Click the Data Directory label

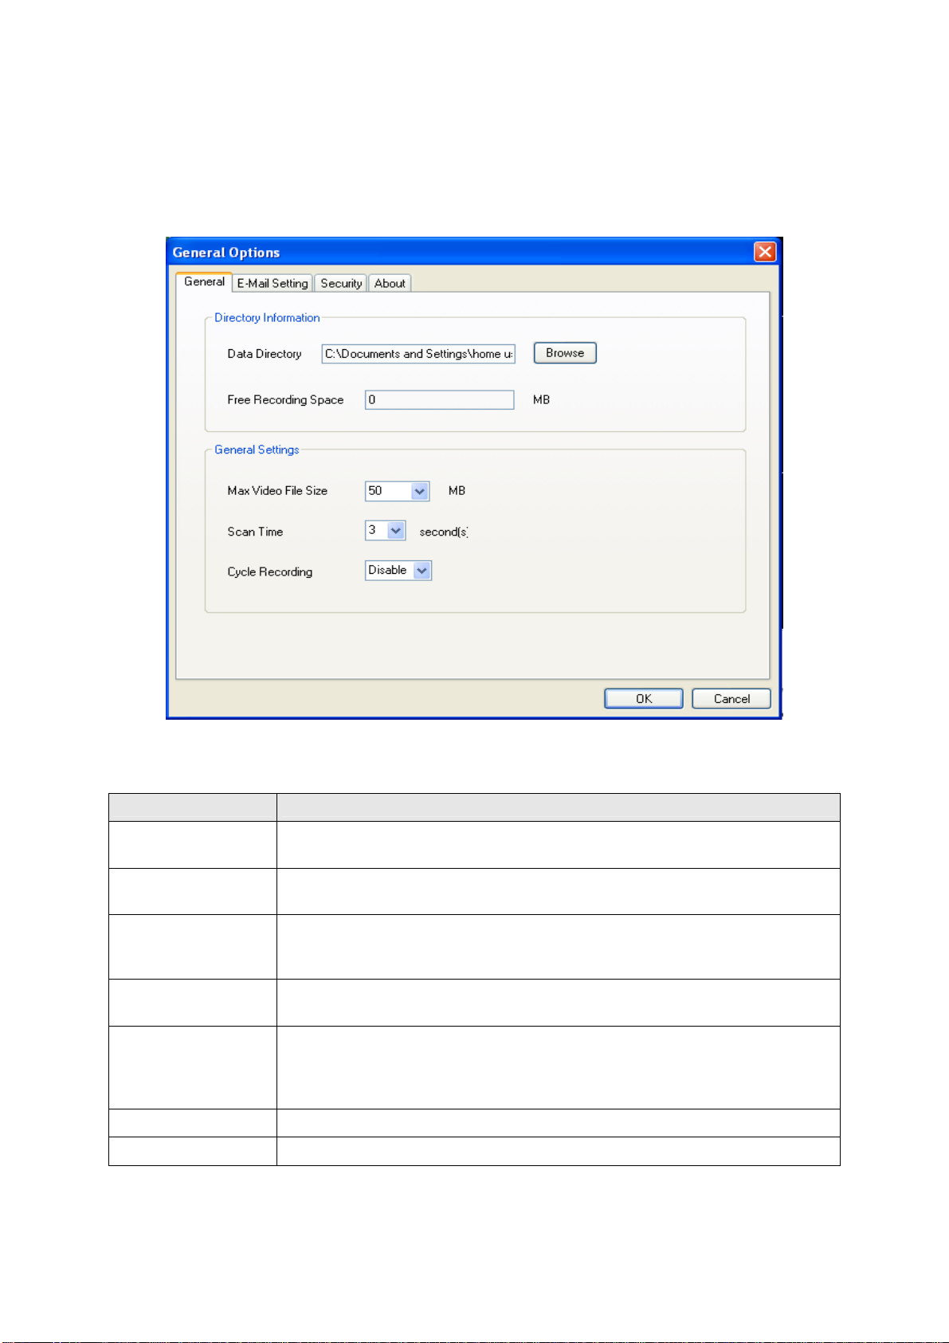click(x=265, y=354)
